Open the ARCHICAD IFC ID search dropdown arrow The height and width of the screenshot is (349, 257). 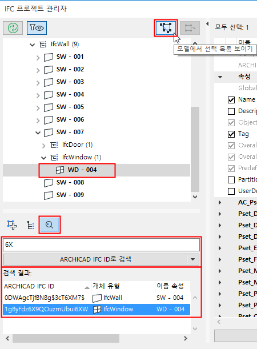(192, 259)
